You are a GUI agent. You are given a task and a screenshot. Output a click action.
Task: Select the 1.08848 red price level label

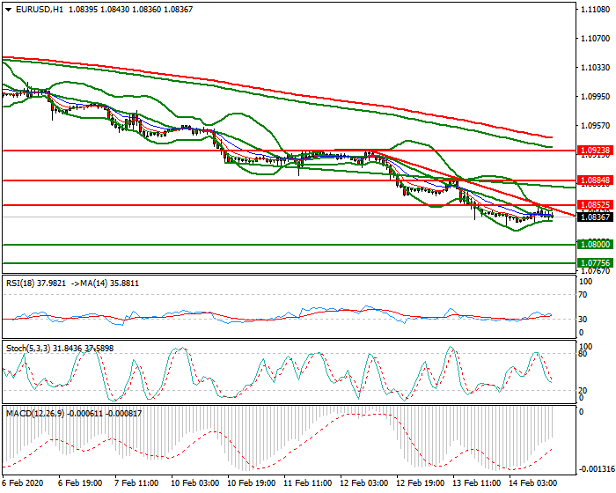click(x=595, y=180)
